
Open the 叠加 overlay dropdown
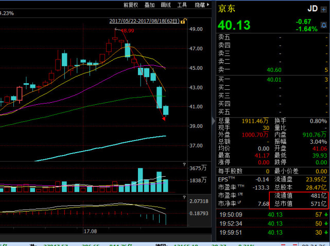click(149, 5)
